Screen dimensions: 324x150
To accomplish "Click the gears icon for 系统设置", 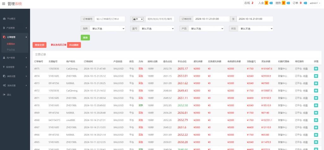I will (x=4, y=86).
